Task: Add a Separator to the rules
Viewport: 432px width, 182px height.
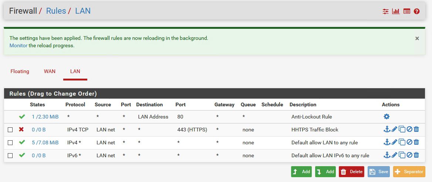Action: coord(409,172)
